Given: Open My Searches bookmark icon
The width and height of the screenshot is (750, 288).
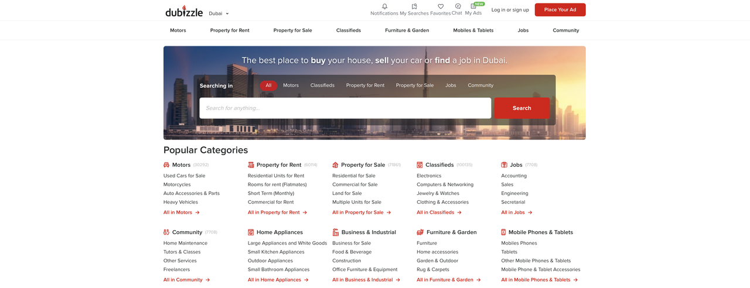Looking at the screenshot, I should pos(414,6).
